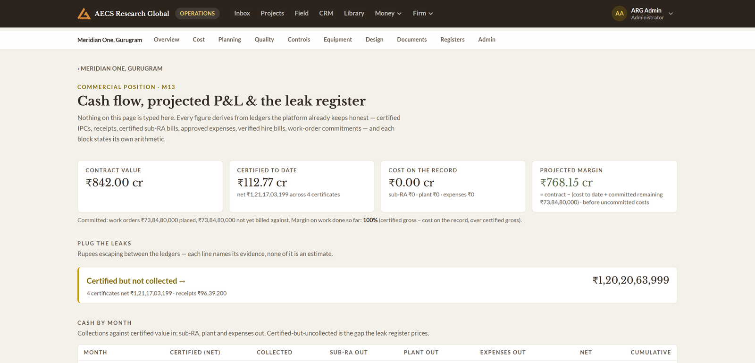Viewport: 755px width, 363px height.
Task: Click the EXPENSES OUT column header
Action: point(503,353)
